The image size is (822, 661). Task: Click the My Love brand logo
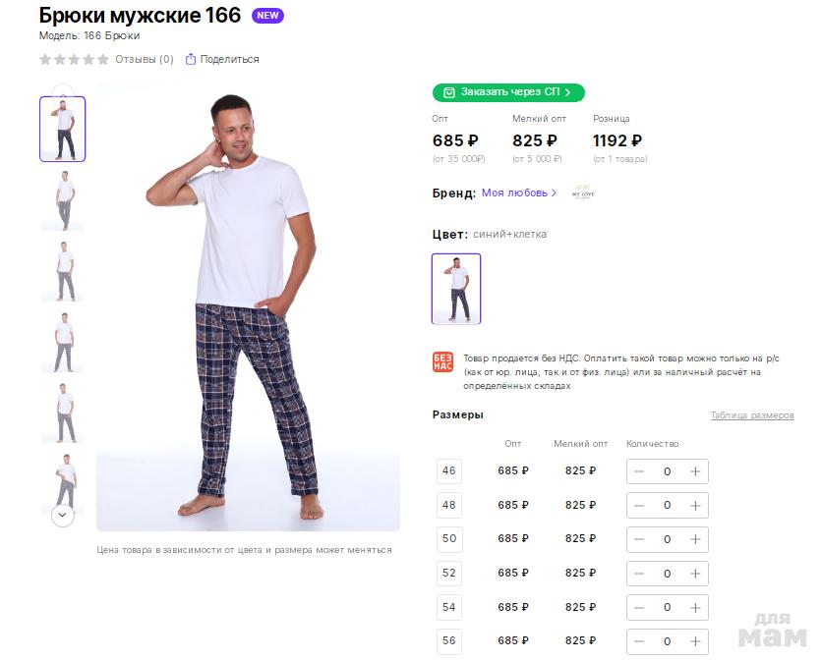tap(583, 193)
